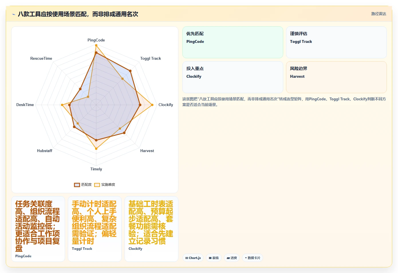Toggle the 实施难度 legend swatch
Viewport: 398px width, 273px height.
[x=97, y=185]
